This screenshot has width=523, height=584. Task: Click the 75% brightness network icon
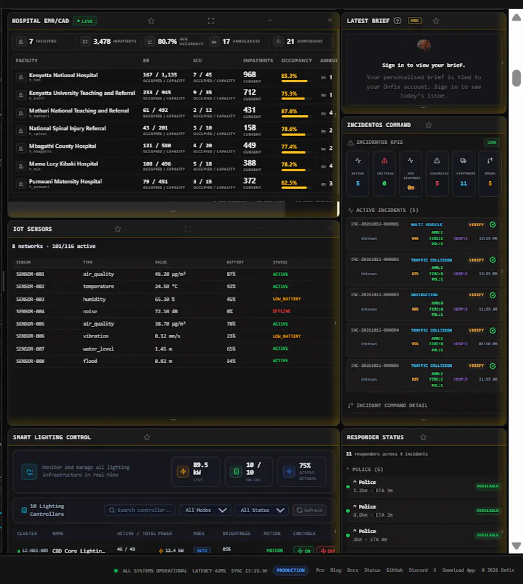pos(289,472)
